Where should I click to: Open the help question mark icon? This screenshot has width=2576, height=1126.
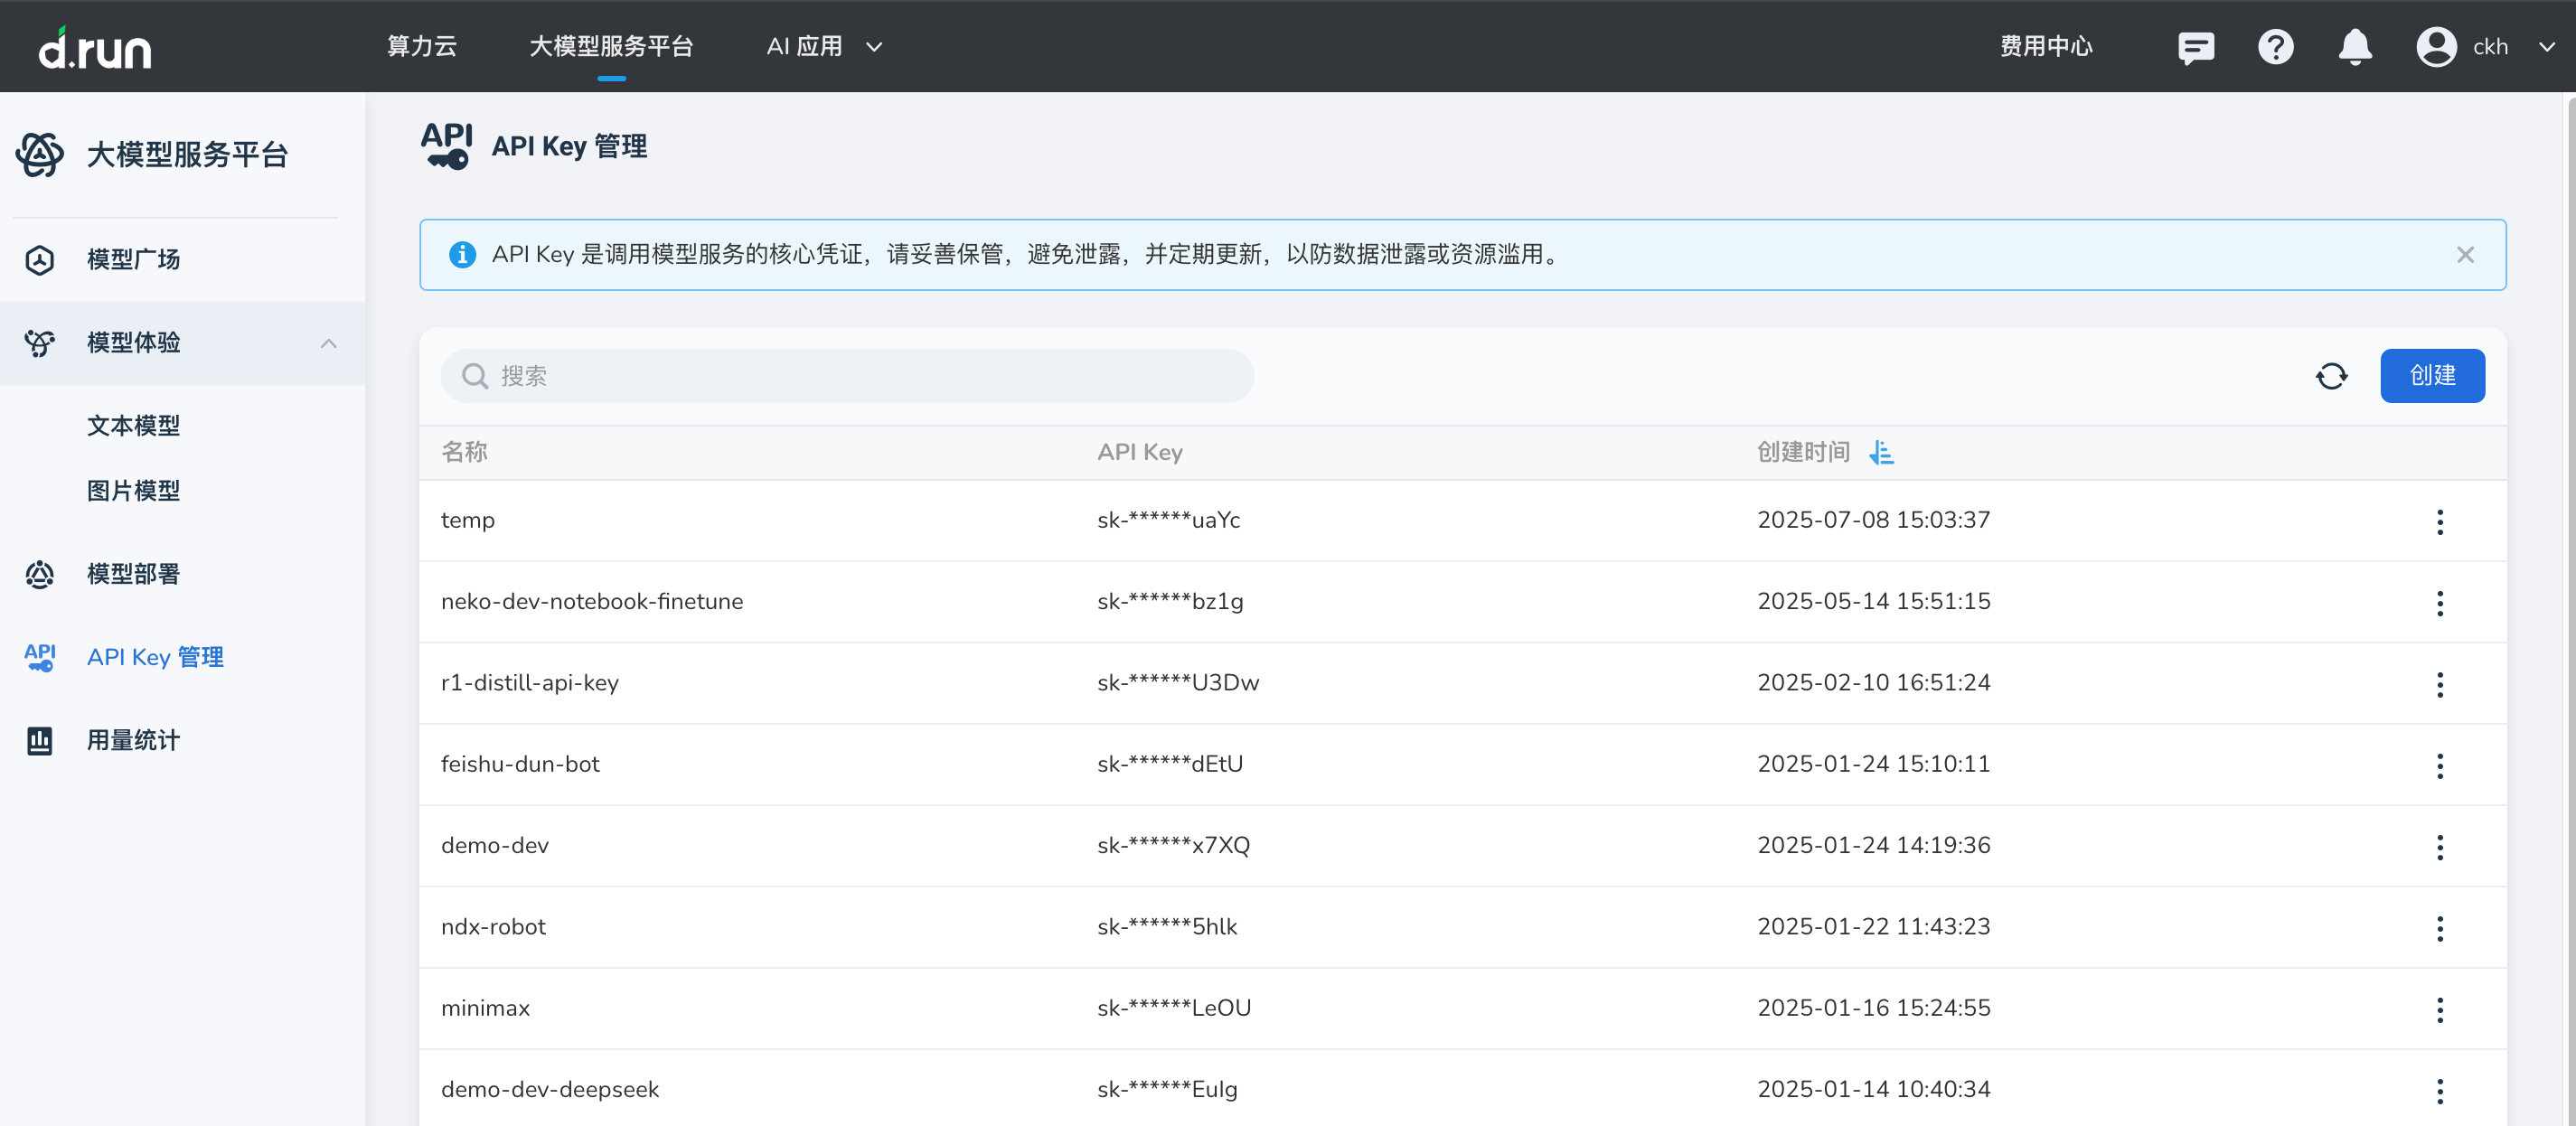(x=2275, y=47)
